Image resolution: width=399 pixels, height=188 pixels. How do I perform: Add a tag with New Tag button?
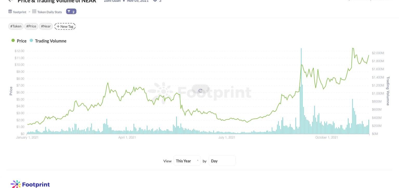[x=65, y=26]
